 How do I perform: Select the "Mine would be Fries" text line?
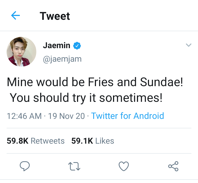95,83
